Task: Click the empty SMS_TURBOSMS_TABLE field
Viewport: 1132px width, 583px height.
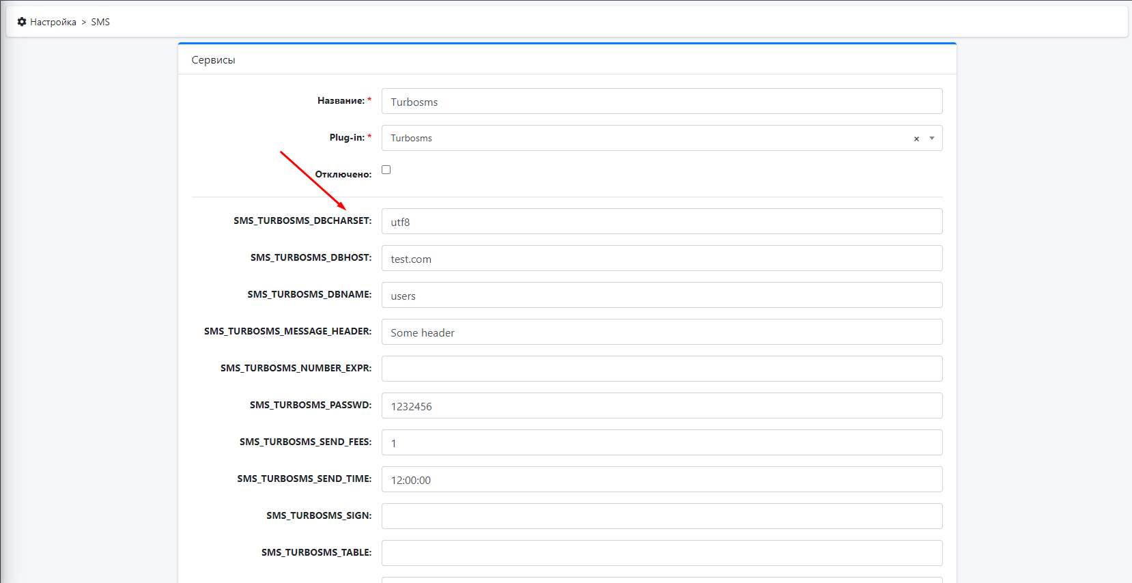Action: point(662,554)
